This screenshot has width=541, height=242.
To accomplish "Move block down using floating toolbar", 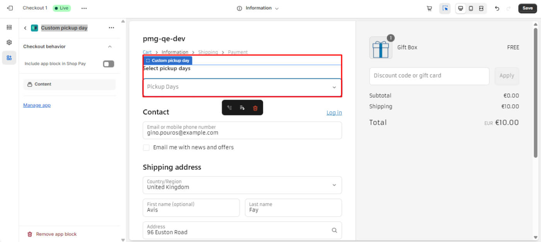I will pyautogui.click(x=242, y=108).
